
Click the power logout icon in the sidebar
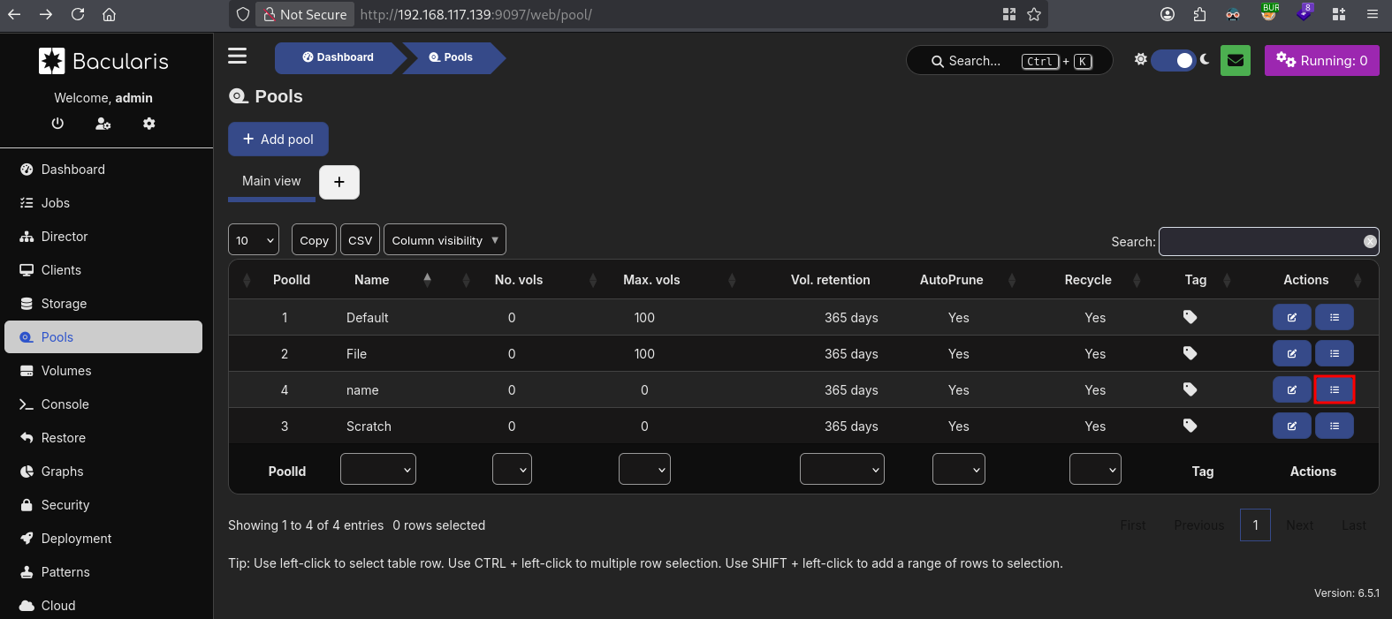pos(57,124)
